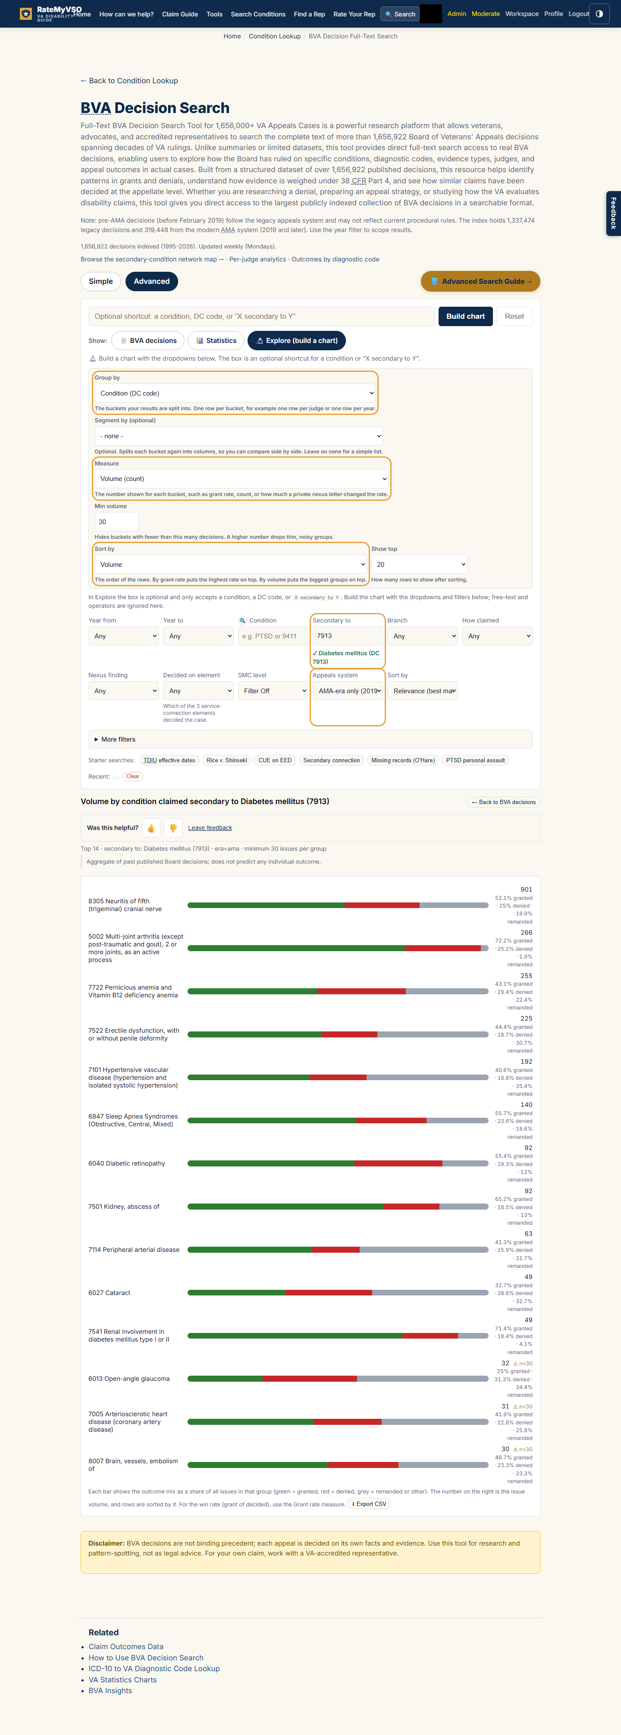Open the Admin menu item

(x=457, y=13)
